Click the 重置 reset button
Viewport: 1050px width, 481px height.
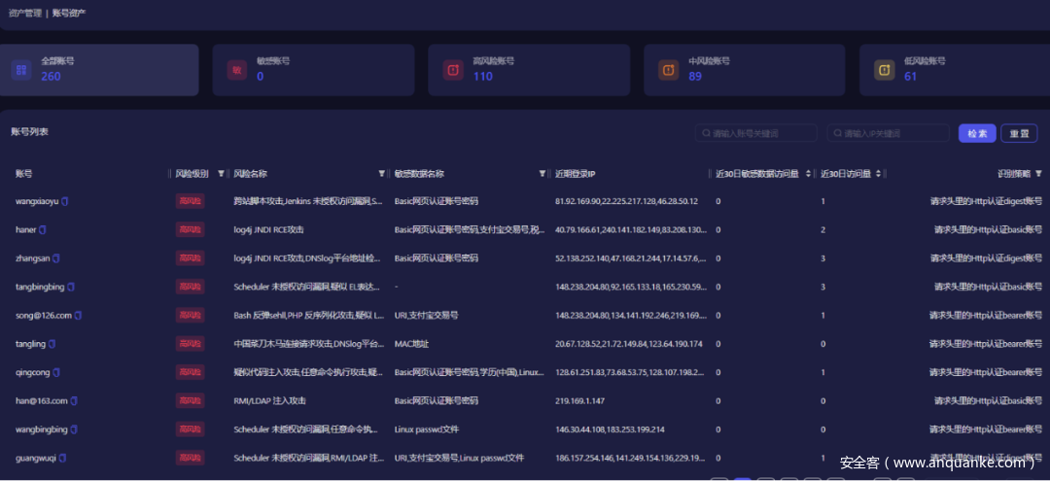(x=1019, y=133)
